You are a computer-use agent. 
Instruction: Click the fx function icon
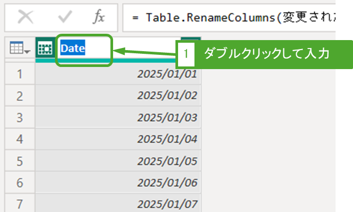coord(99,17)
